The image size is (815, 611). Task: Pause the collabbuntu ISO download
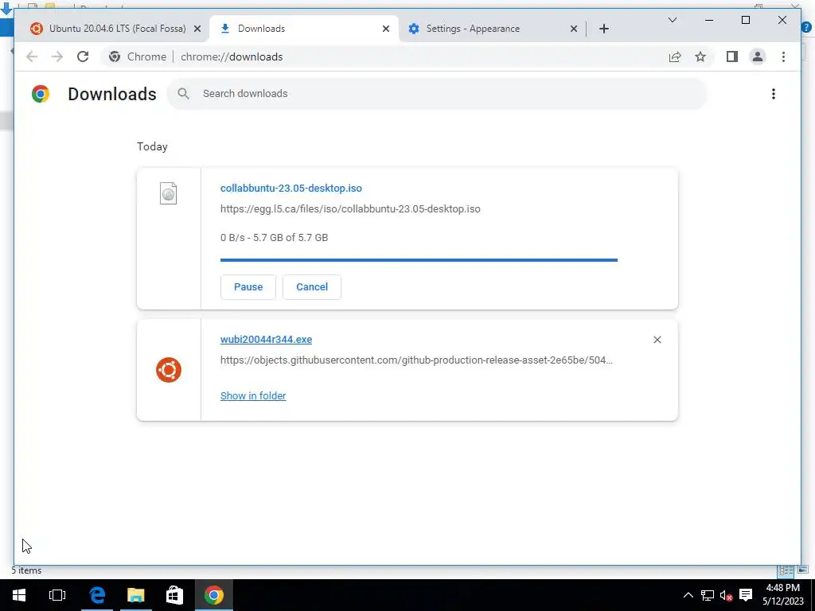tap(248, 286)
